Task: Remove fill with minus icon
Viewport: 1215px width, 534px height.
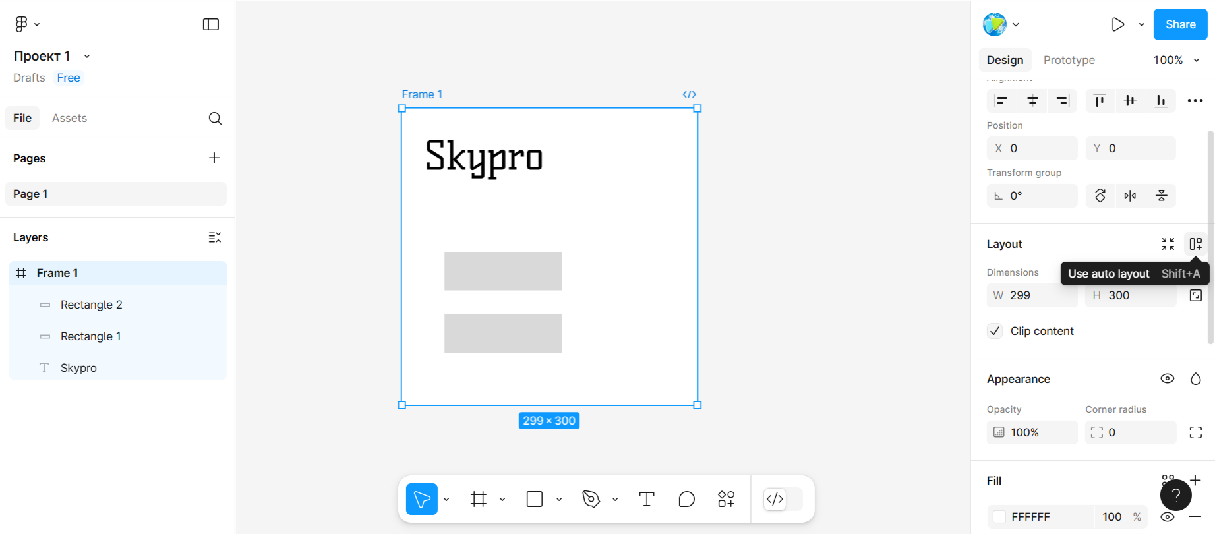Action: click(1196, 517)
